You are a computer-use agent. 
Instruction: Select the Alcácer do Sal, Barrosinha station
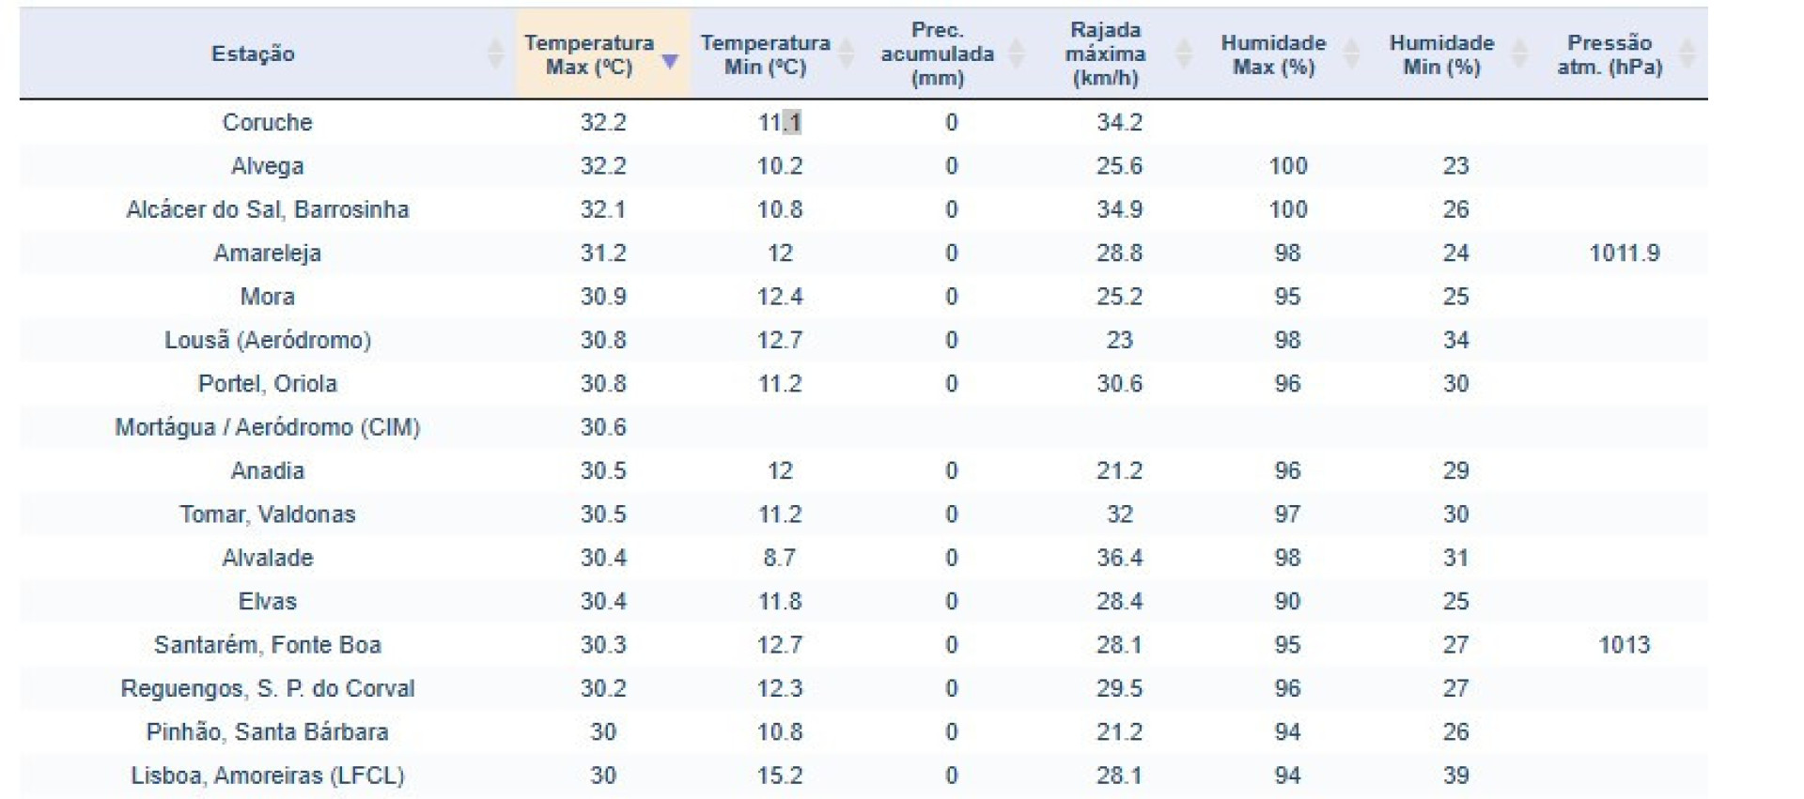pos(267,209)
